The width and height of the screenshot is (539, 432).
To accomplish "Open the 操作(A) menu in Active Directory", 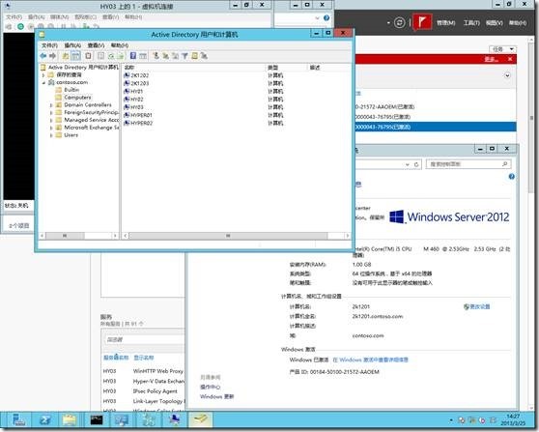I will [x=72, y=45].
